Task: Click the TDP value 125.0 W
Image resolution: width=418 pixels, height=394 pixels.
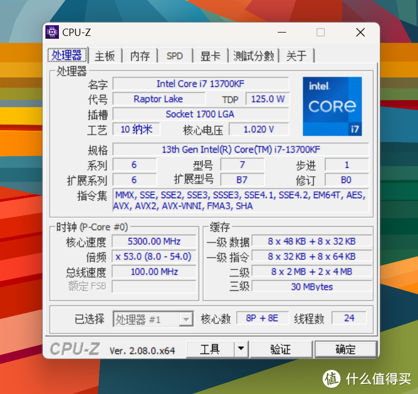Action: click(268, 99)
